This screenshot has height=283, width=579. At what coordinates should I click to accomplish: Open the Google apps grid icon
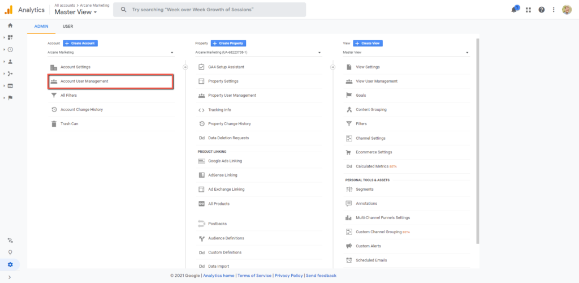click(529, 10)
